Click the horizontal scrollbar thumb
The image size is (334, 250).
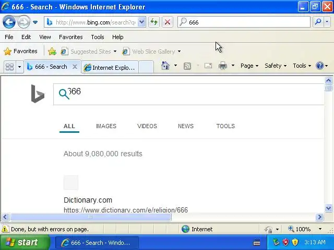pyautogui.click(x=90, y=217)
